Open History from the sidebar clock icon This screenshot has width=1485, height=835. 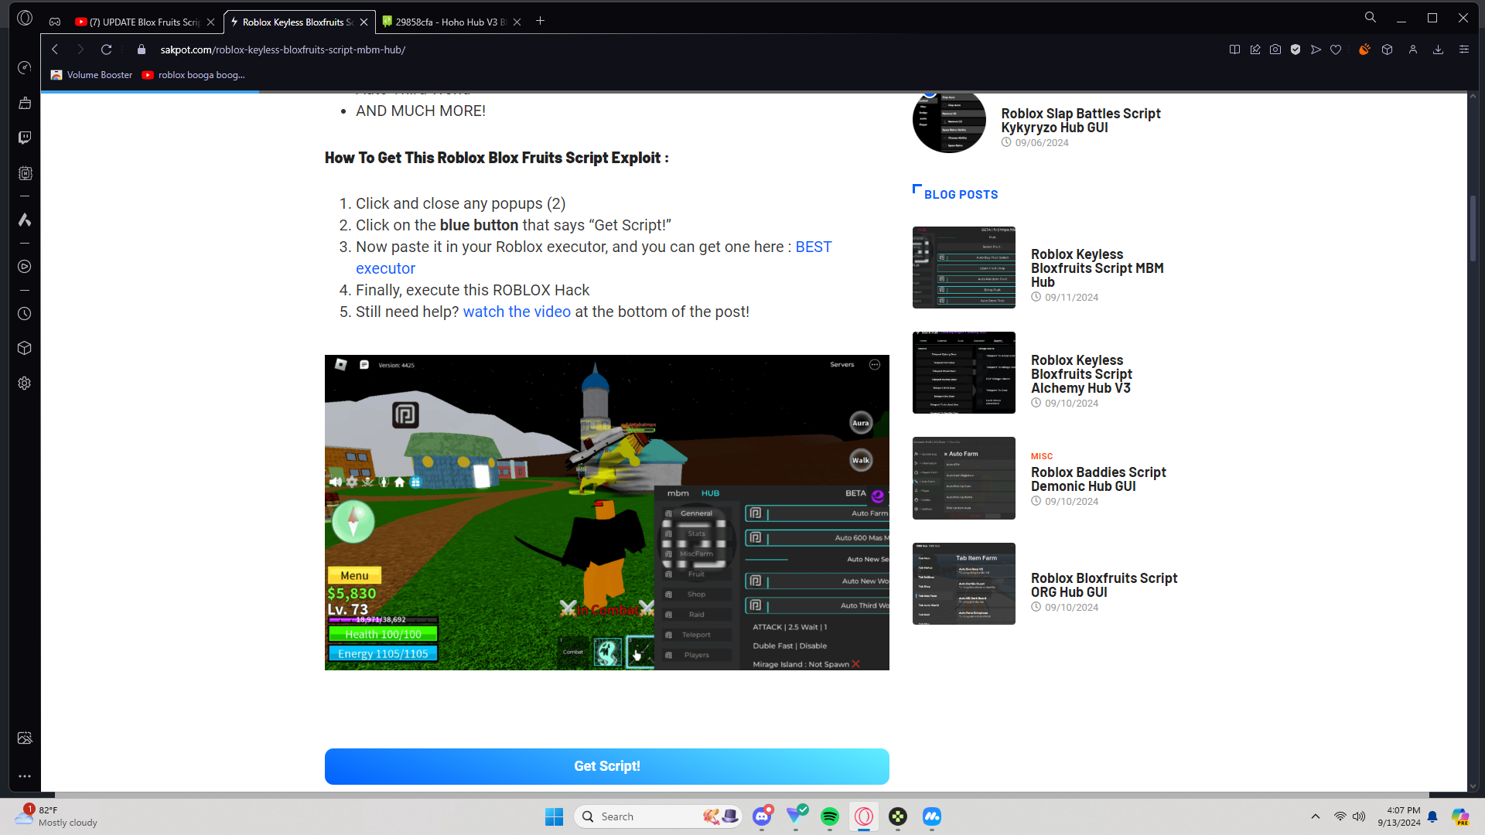(x=25, y=314)
